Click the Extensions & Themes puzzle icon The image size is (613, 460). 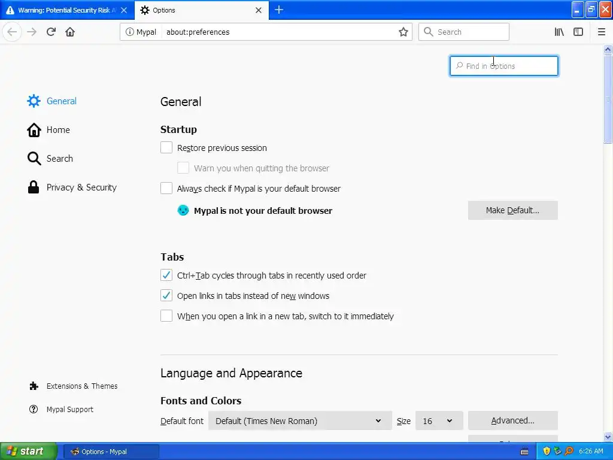click(34, 386)
